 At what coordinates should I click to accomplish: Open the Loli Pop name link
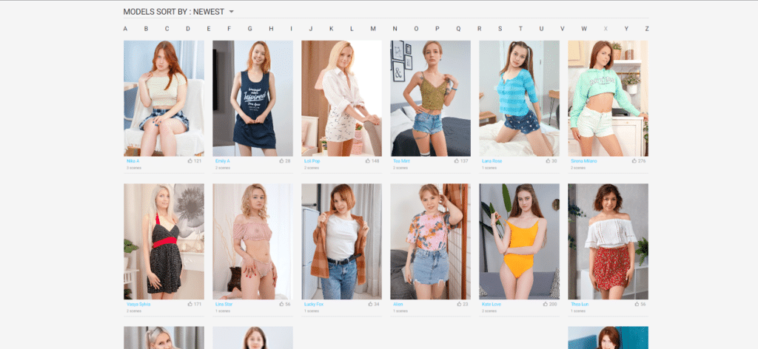tap(312, 160)
